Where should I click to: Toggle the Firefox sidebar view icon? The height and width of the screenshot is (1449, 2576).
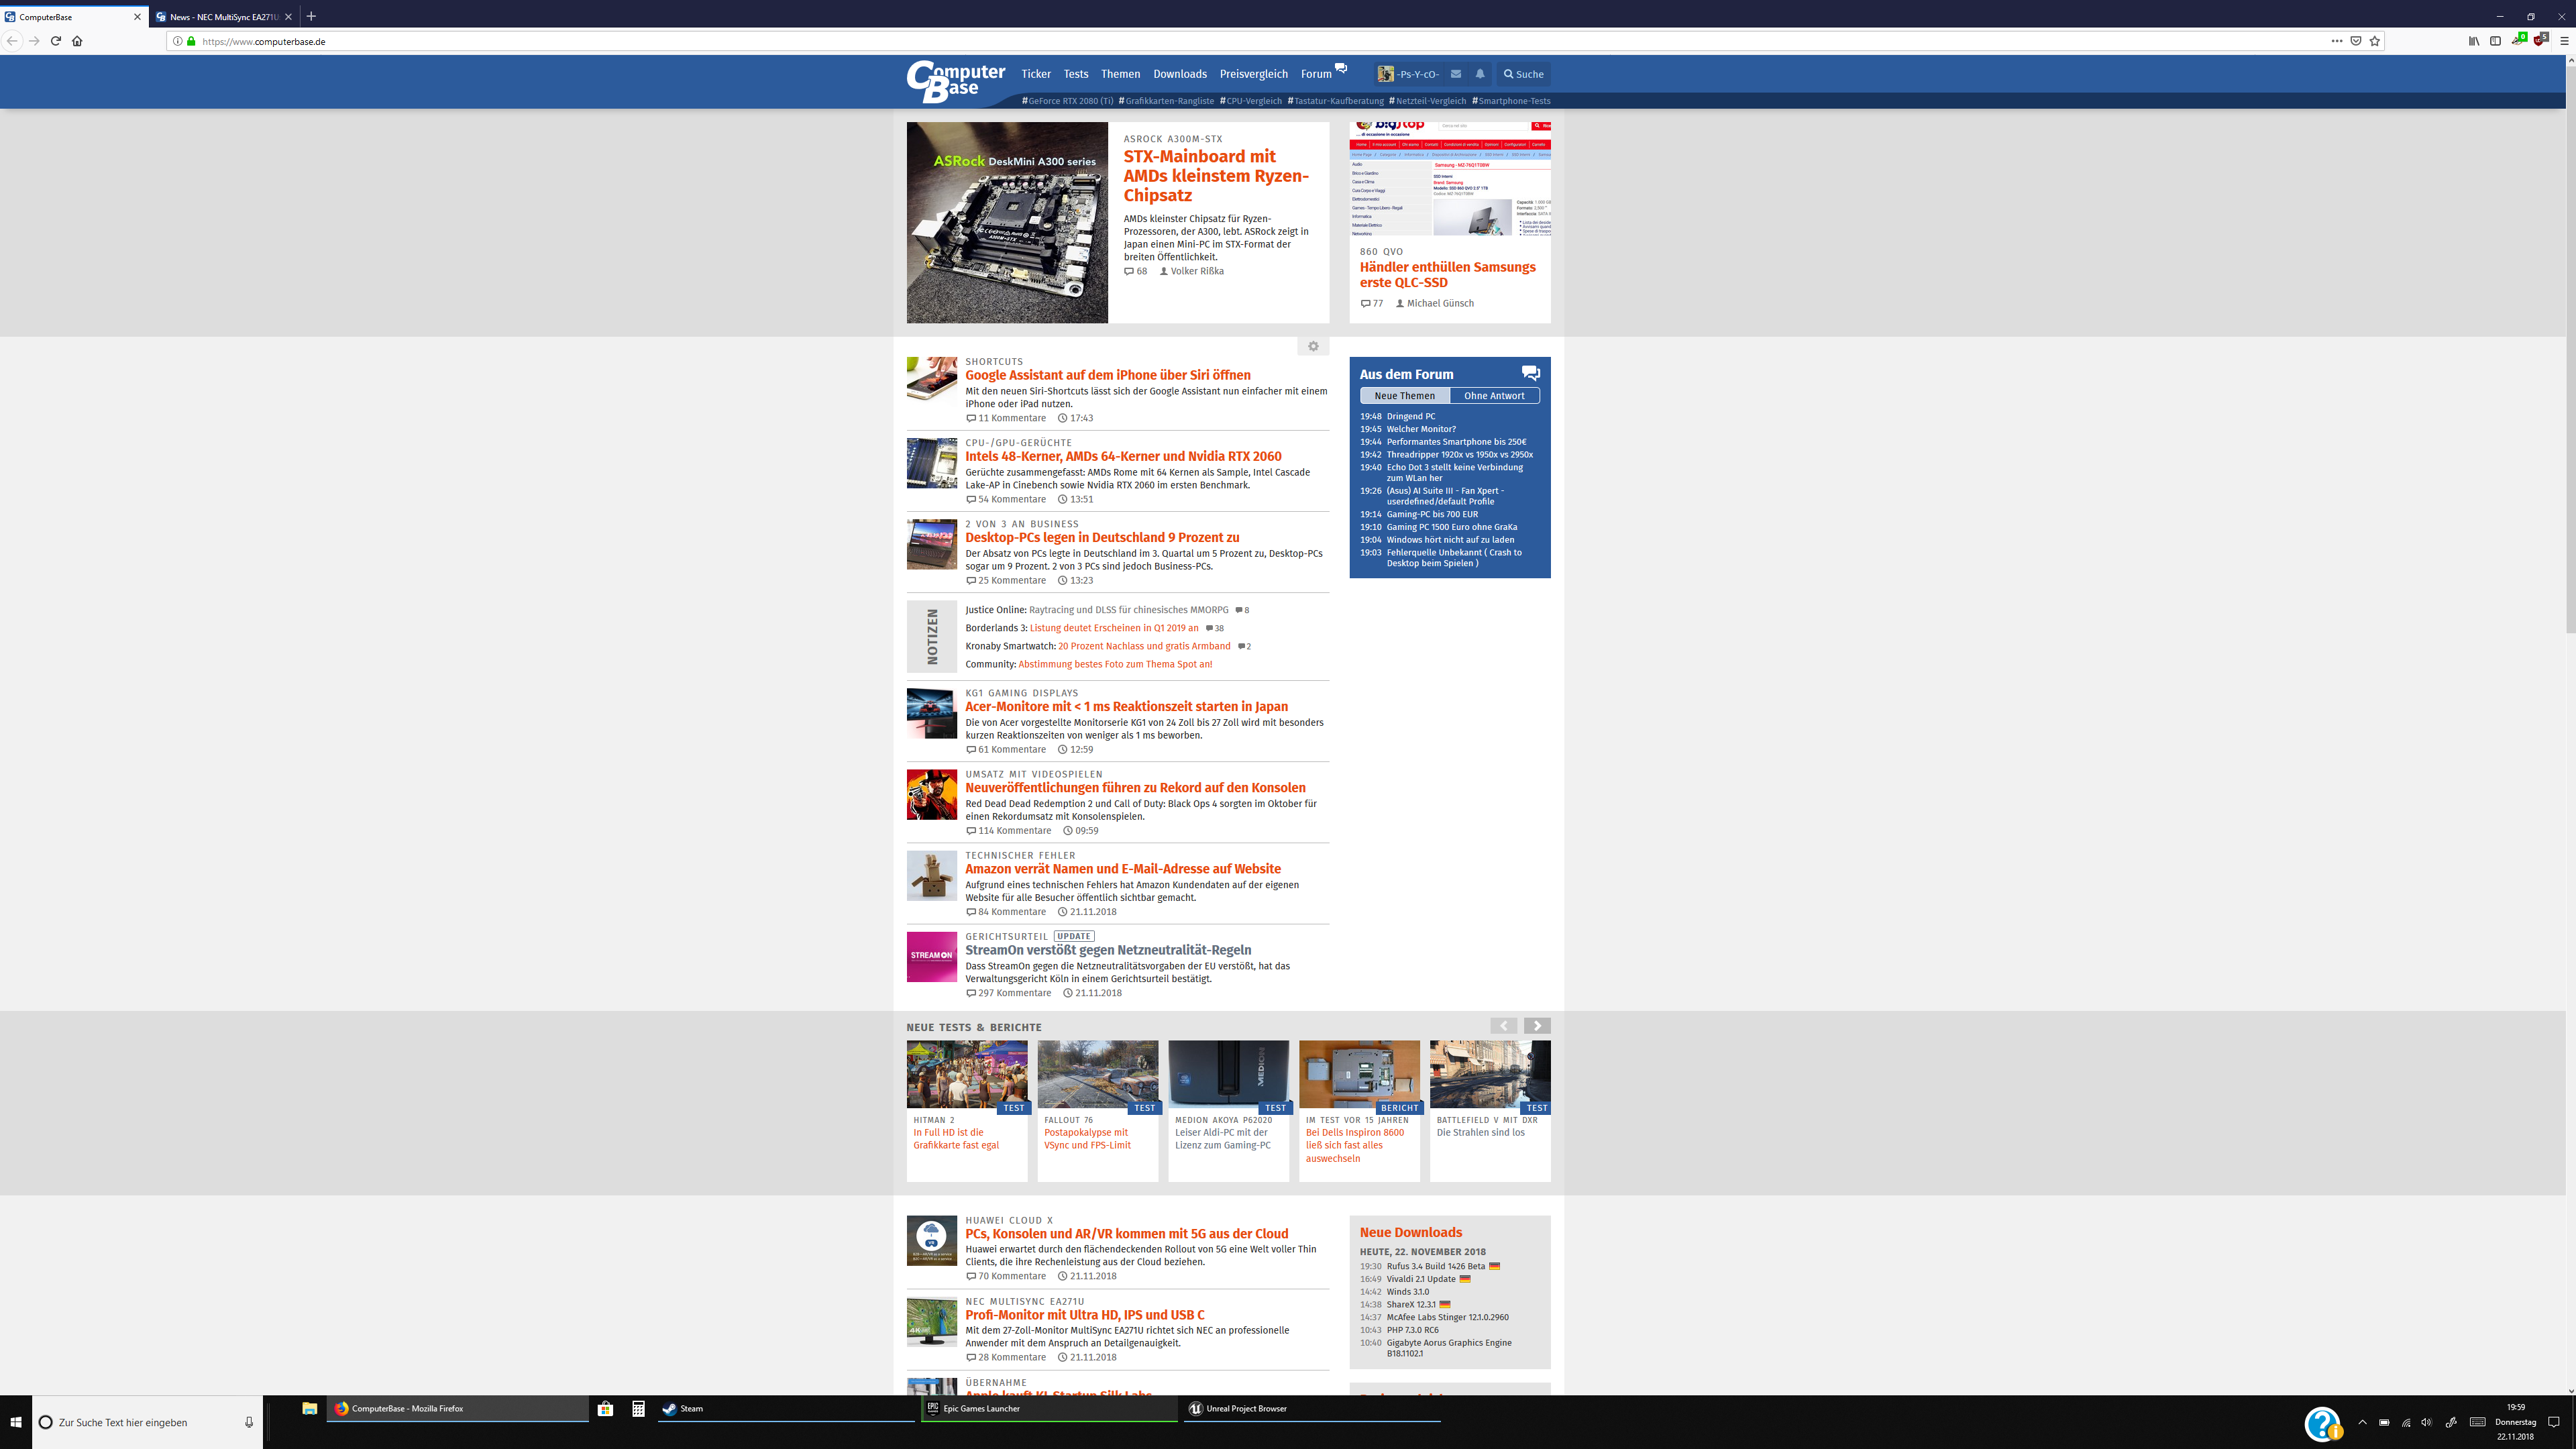coord(2495,41)
